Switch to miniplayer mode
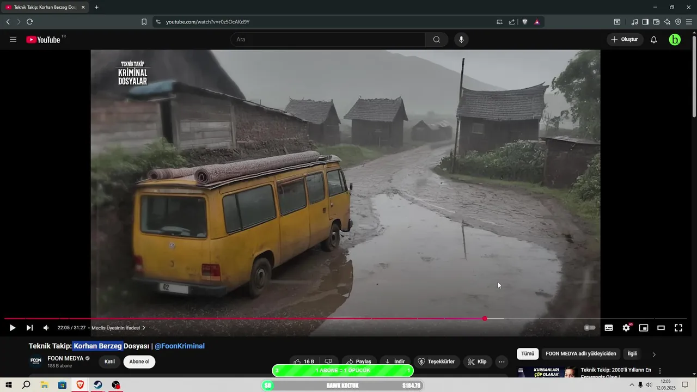 644,328
